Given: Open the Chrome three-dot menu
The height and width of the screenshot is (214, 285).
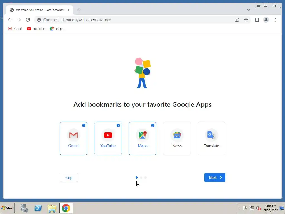Looking at the screenshot, I should 275,20.
